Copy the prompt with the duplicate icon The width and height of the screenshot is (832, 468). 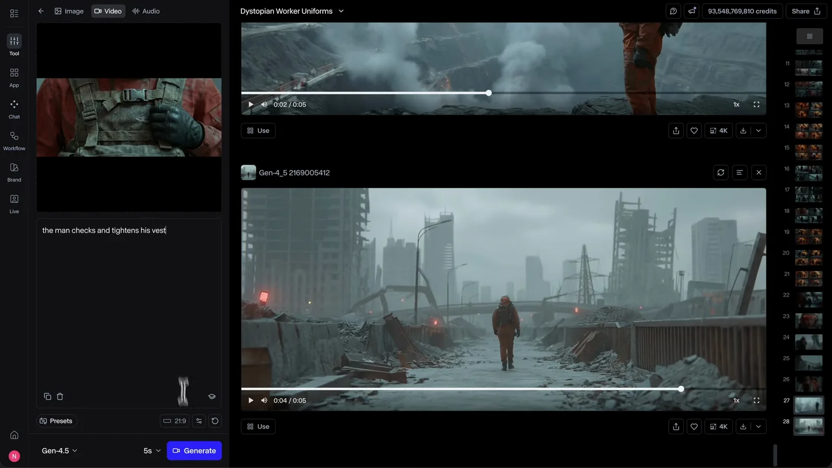pyautogui.click(x=47, y=396)
